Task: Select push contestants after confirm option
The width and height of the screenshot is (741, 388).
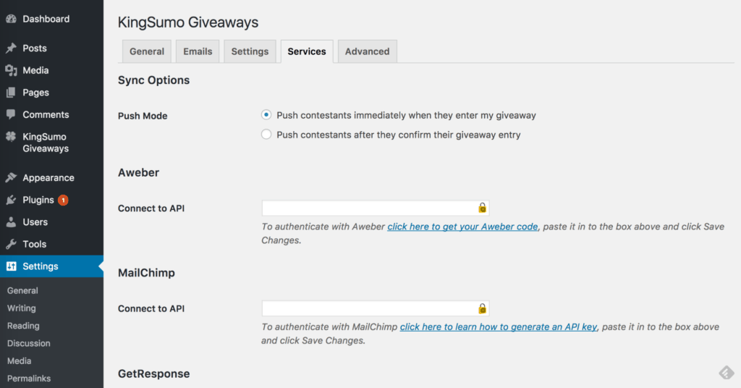Action: 266,134
